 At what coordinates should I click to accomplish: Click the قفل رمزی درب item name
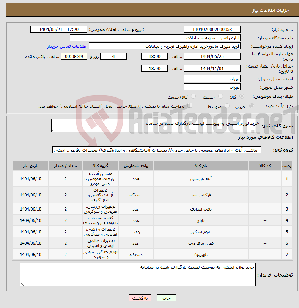click(201, 244)
